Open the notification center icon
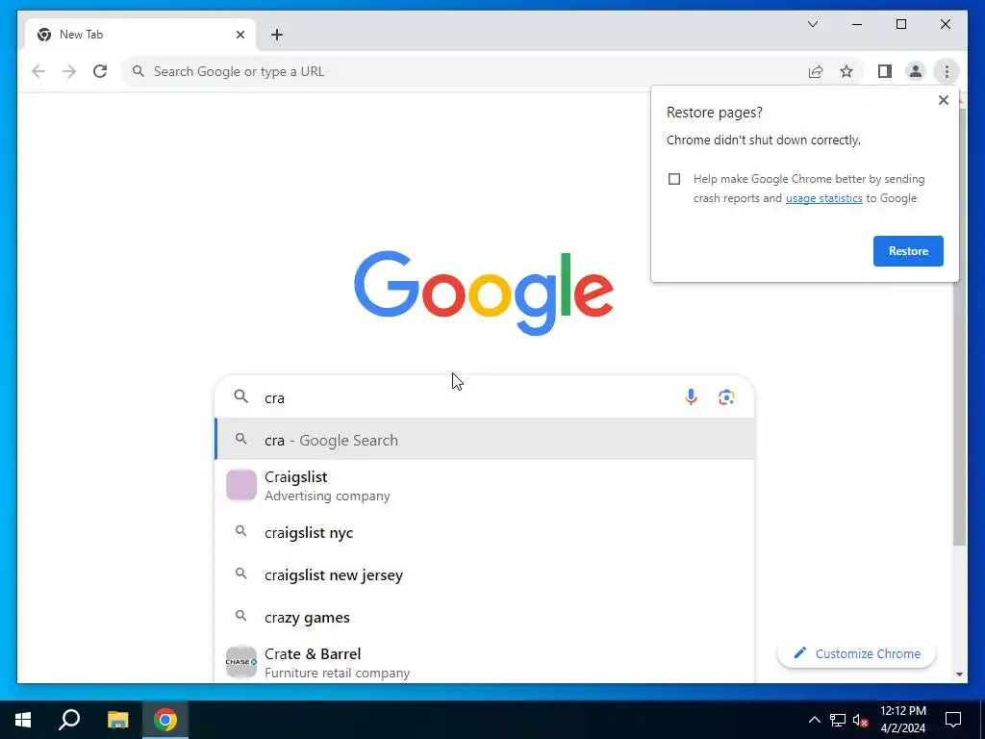The height and width of the screenshot is (739, 985). [x=953, y=720]
